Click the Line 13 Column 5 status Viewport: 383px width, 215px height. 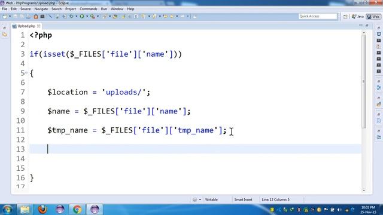[x=275, y=199]
